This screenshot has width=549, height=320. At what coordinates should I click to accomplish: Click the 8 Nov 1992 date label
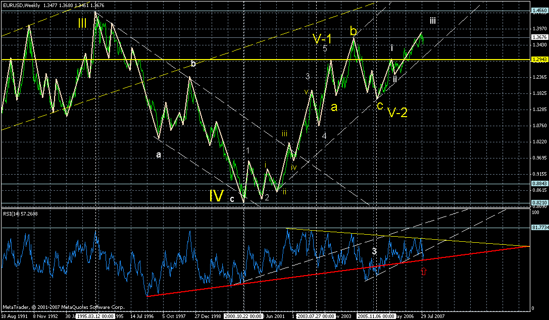pyautogui.click(x=45, y=316)
